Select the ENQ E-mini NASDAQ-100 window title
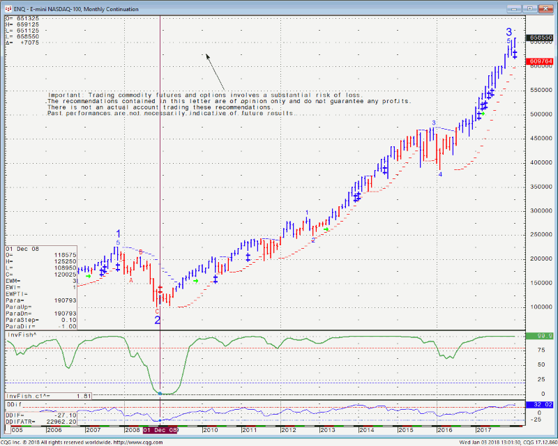Screen dimensions: 558x446 pyautogui.click(x=76, y=9)
